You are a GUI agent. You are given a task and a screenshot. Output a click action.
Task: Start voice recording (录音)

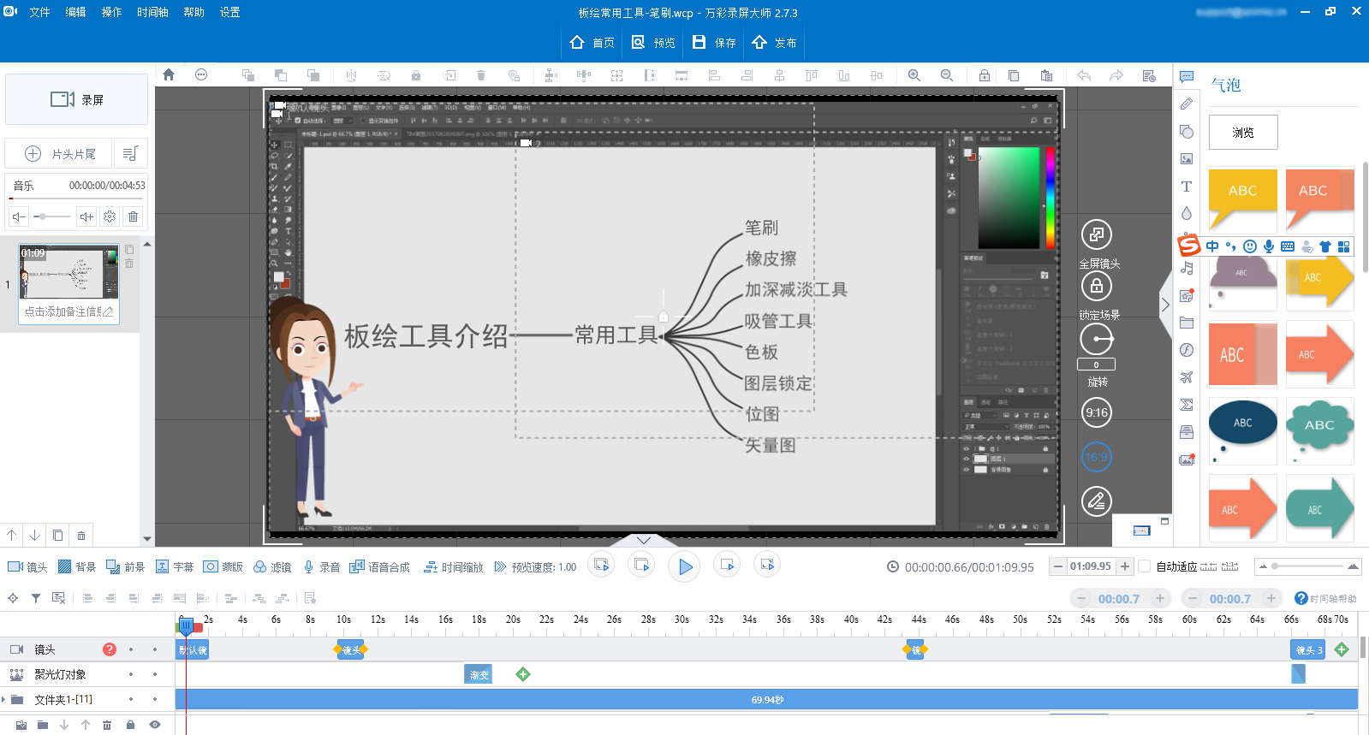tap(321, 567)
